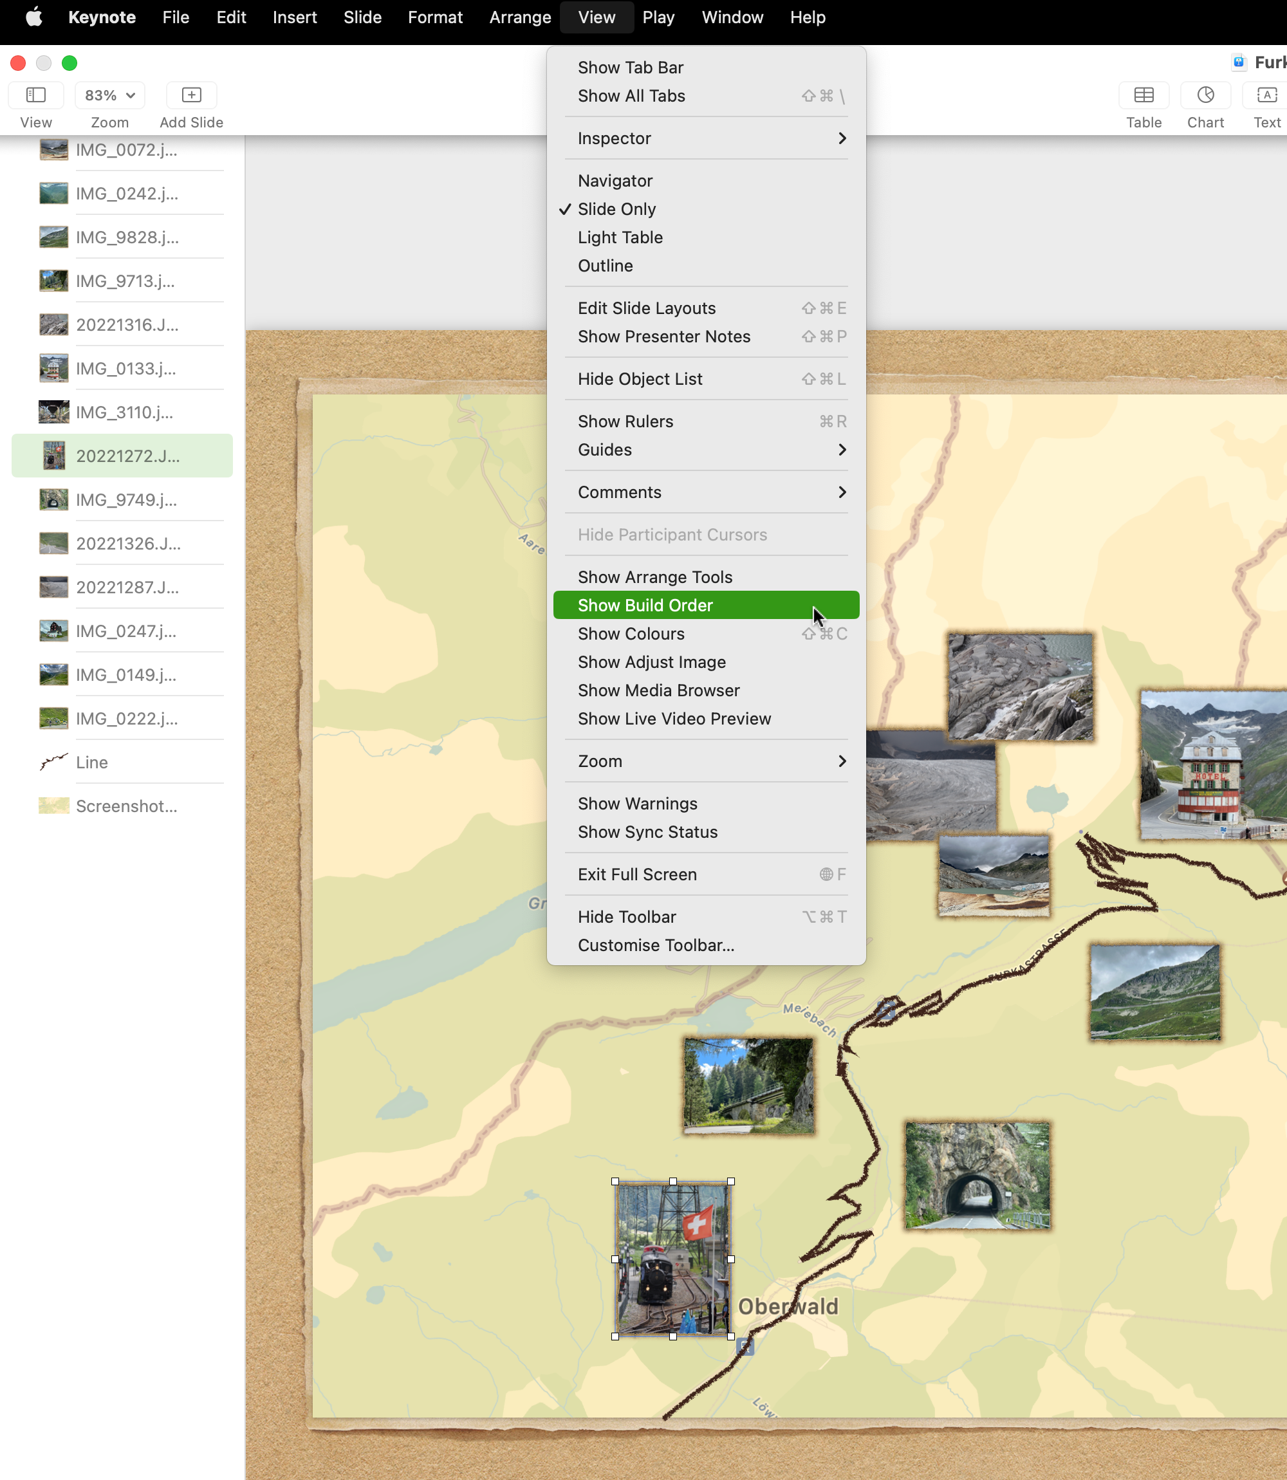Select 20221316 in the object list

click(122, 324)
